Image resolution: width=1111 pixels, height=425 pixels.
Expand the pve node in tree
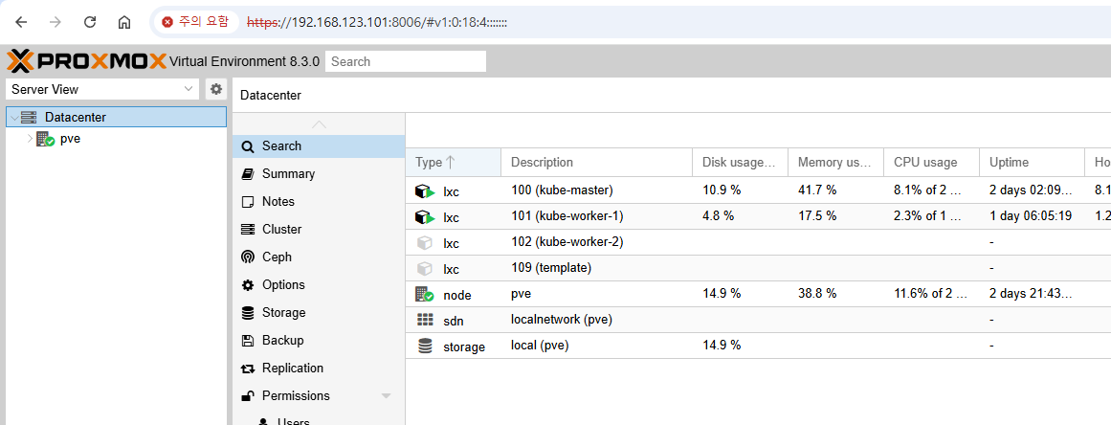[30, 139]
